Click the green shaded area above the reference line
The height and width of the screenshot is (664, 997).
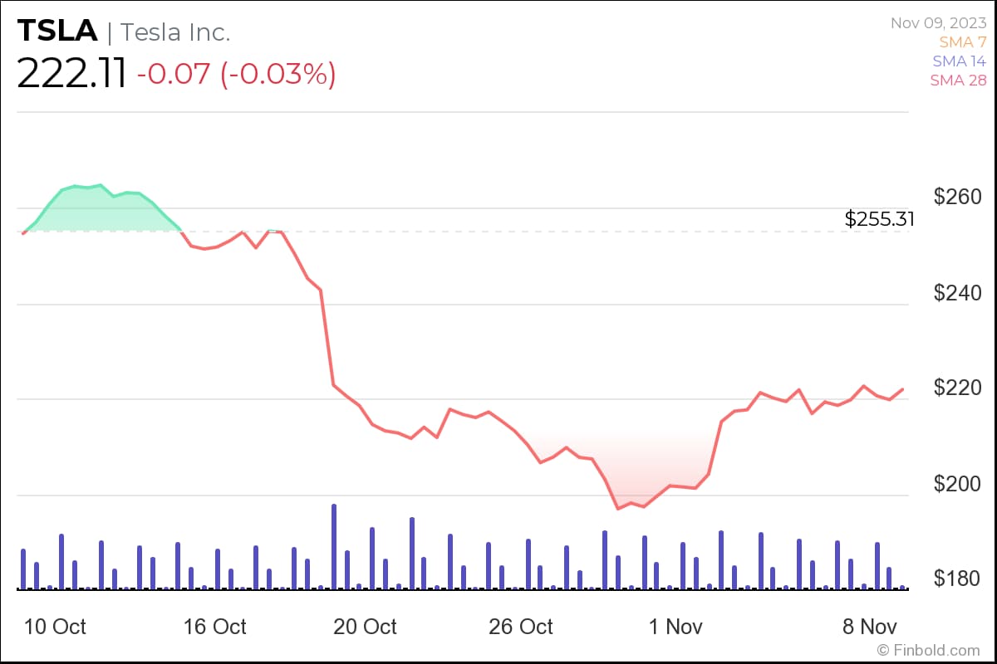100,212
